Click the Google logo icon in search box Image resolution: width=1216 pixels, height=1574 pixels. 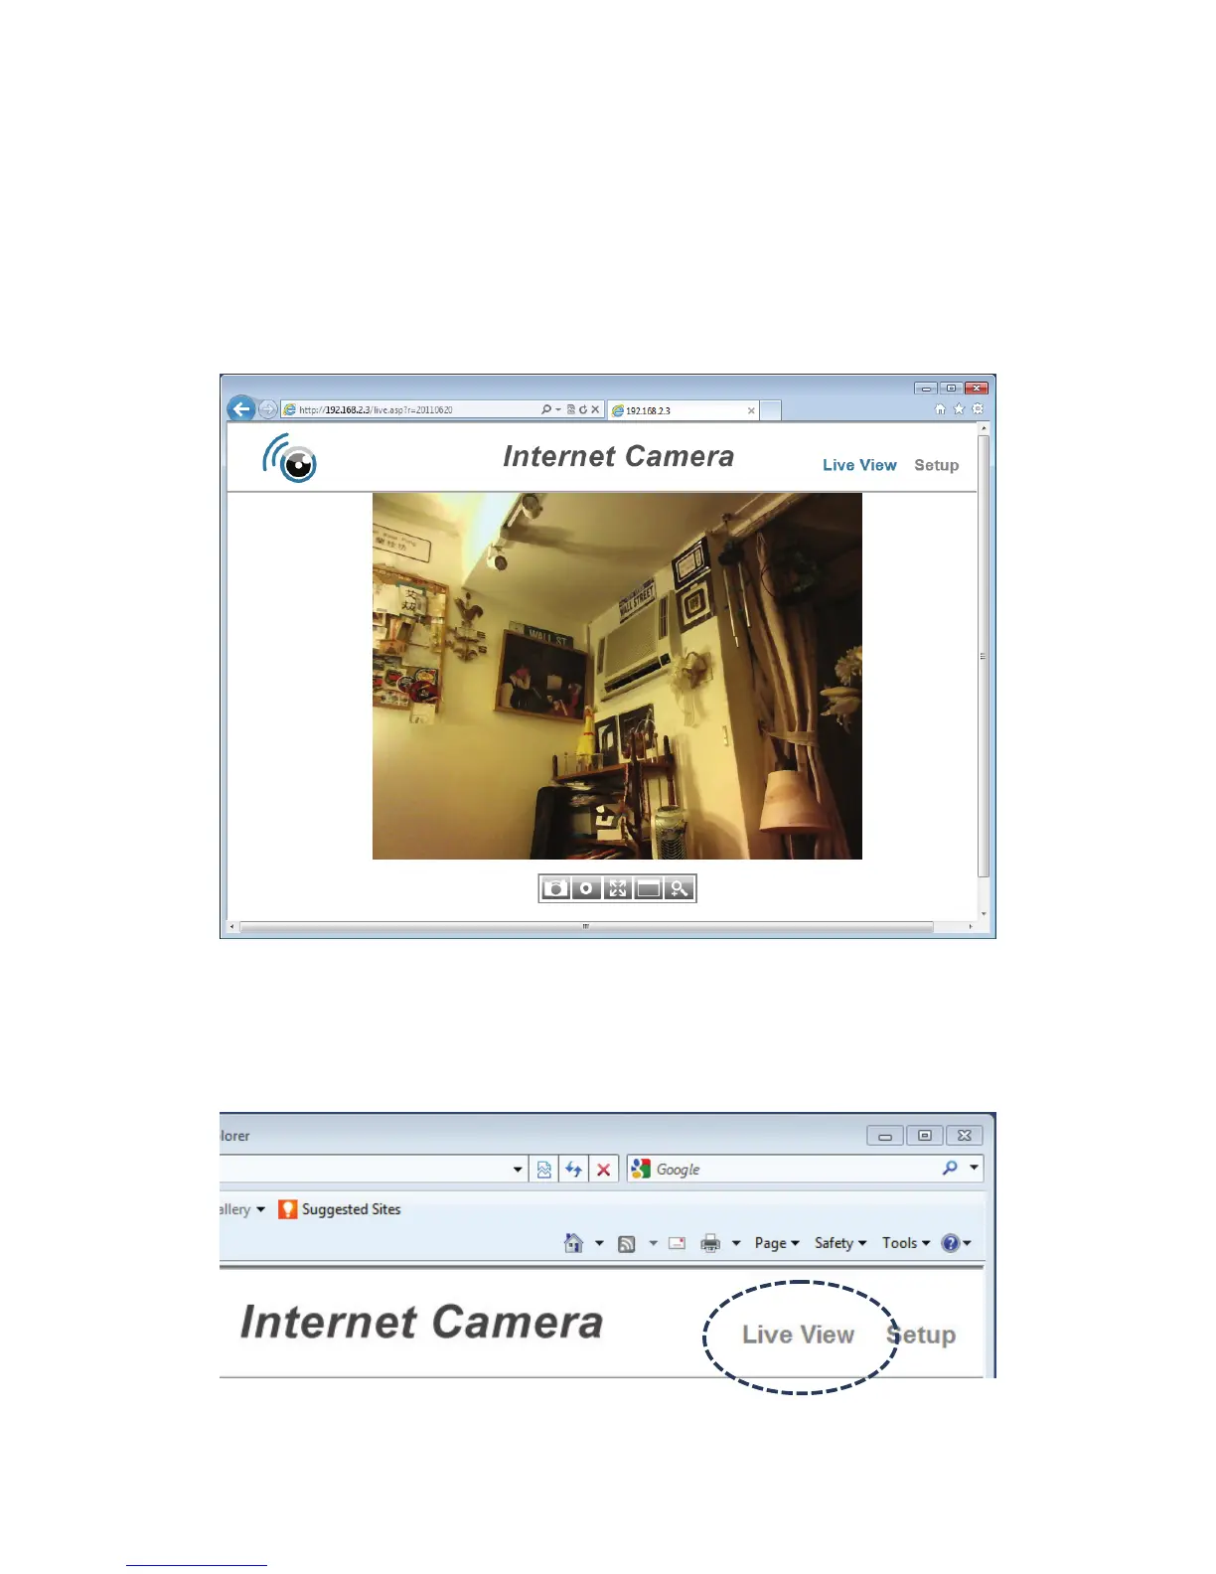641,1169
